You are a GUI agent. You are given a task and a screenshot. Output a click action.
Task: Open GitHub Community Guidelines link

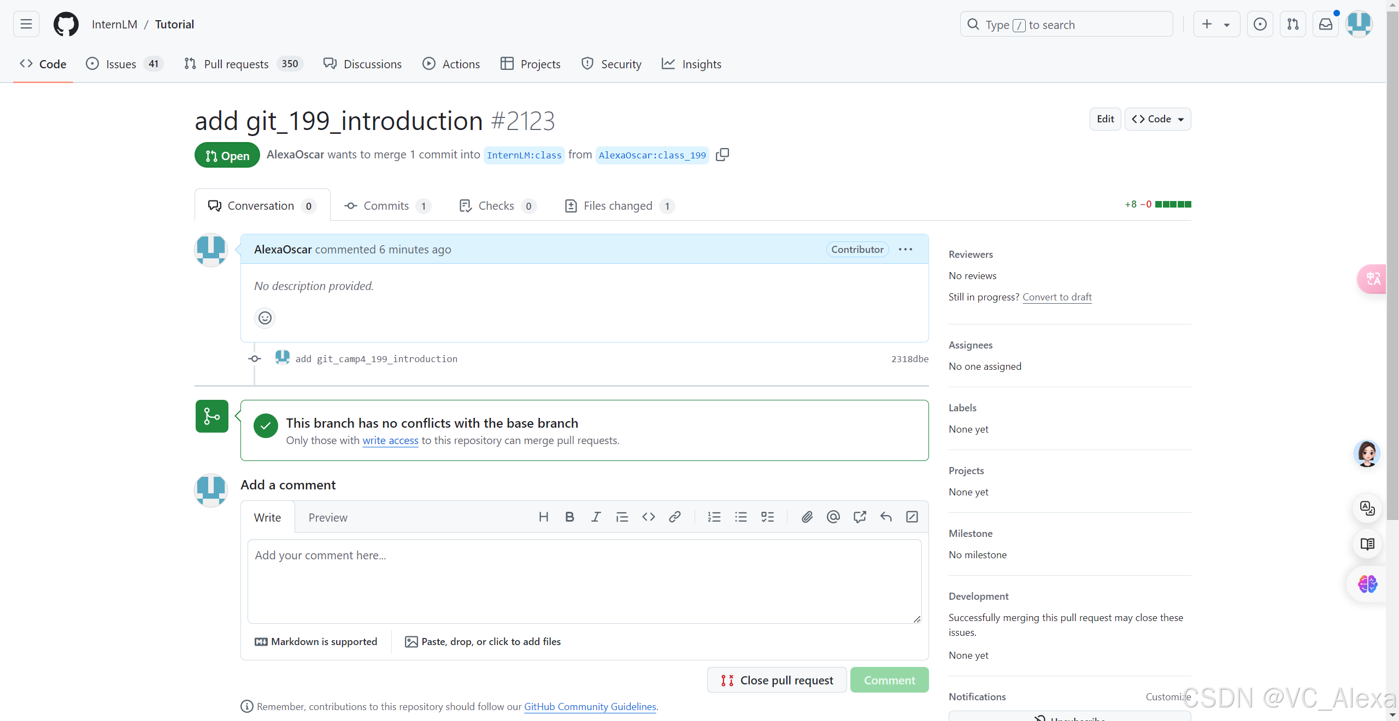[590, 706]
